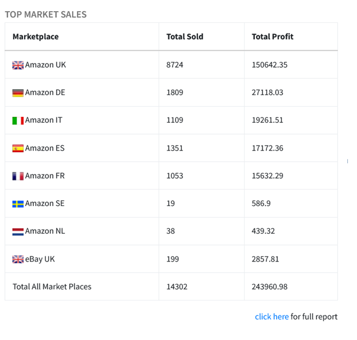Image resolution: width=357 pixels, height=340 pixels.
Task: Click profit value 150642.35
Action: click(x=270, y=65)
